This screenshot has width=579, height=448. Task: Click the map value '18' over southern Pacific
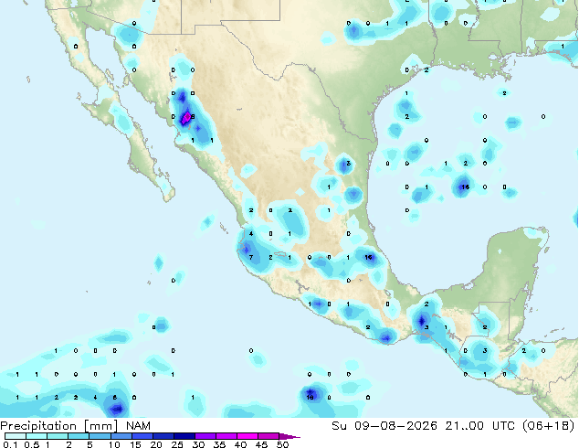[x=310, y=398]
